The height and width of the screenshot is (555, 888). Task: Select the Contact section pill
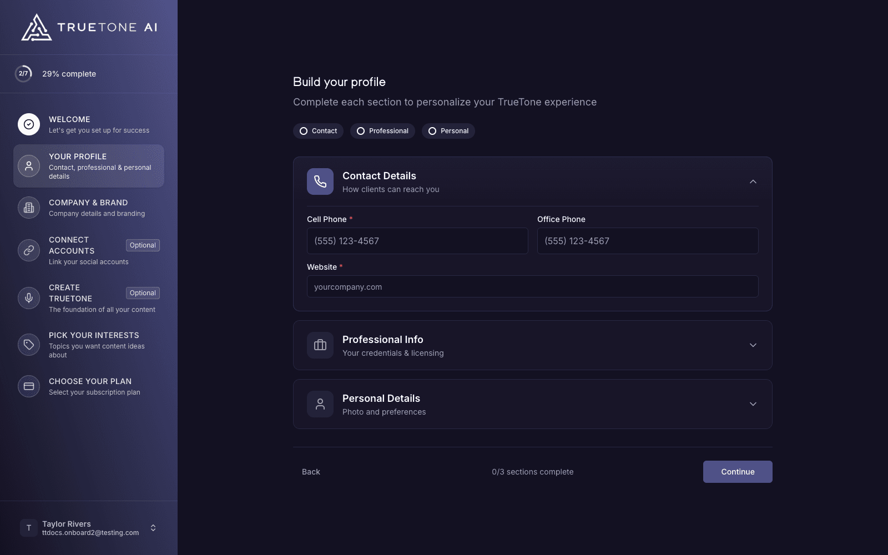pos(318,131)
